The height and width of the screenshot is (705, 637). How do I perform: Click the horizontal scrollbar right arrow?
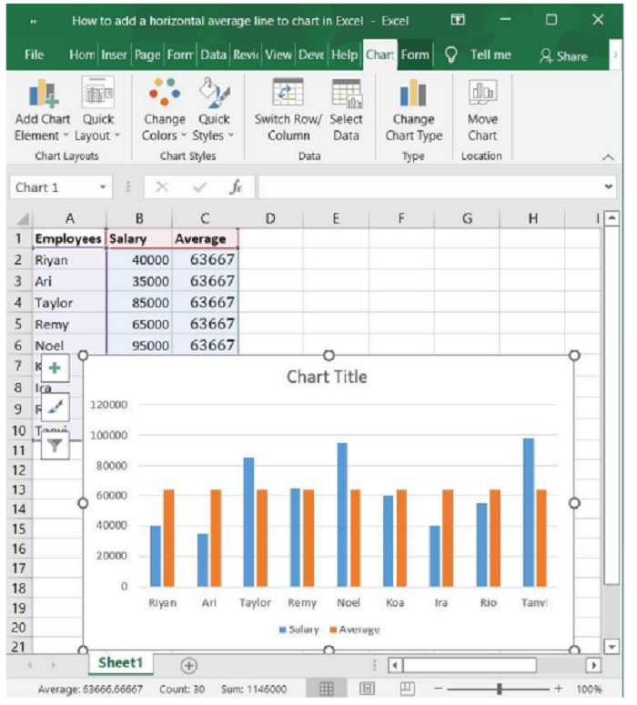(594, 666)
